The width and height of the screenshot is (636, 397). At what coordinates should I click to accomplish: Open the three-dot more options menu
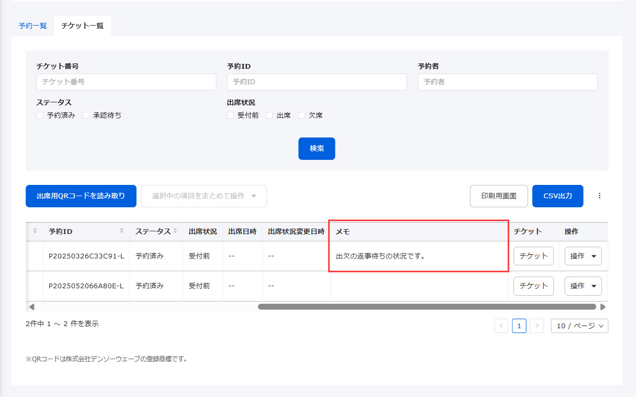[599, 196]
